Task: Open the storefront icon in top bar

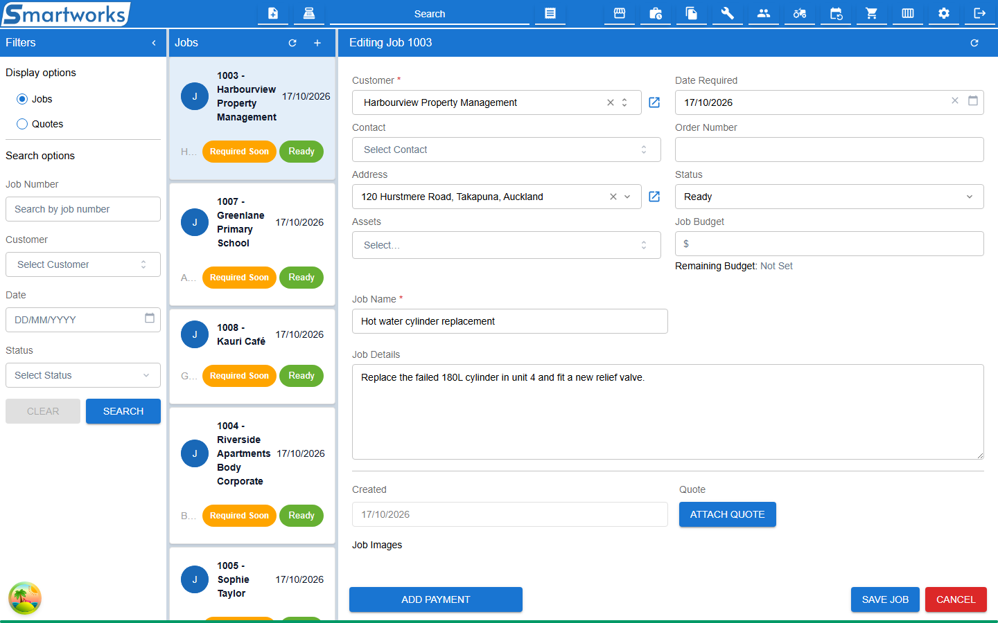Action: pos(620,13)
